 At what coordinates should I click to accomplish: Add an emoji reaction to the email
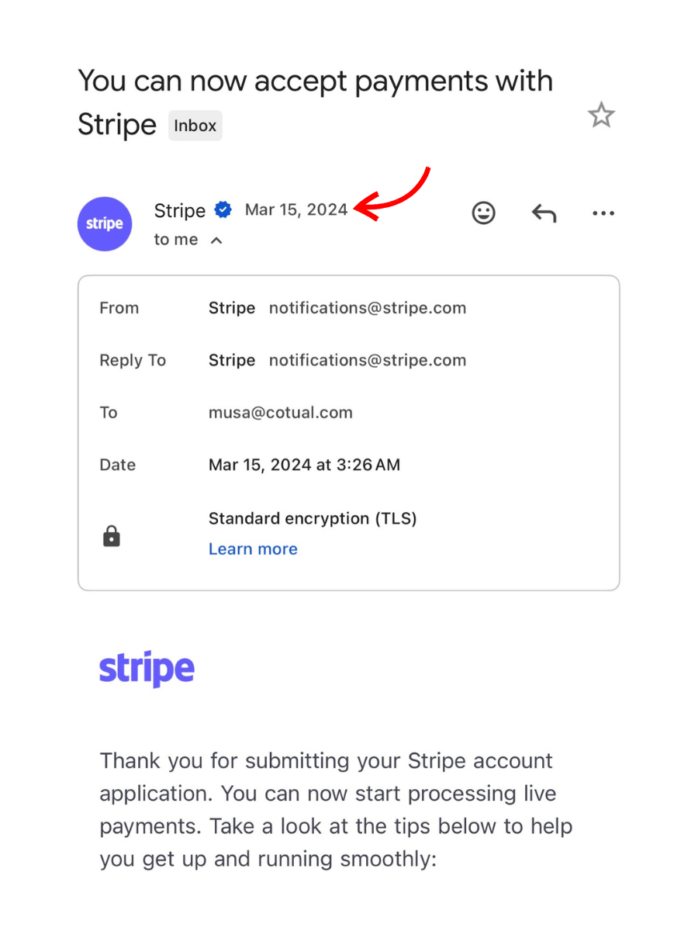click(x=484, y=213)
